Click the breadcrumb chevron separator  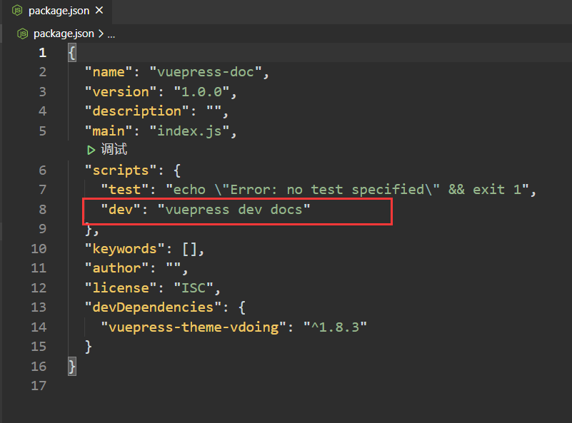tap(100, 34)
